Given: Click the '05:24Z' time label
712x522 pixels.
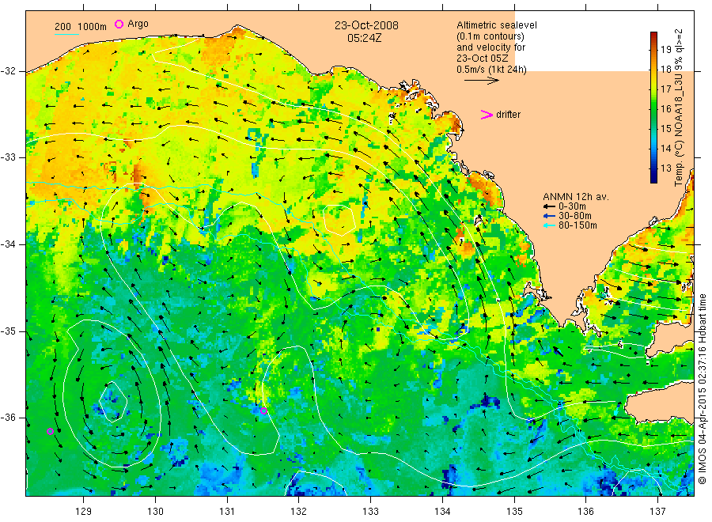Looking at the screenshot, I should [x=364, y=39].
